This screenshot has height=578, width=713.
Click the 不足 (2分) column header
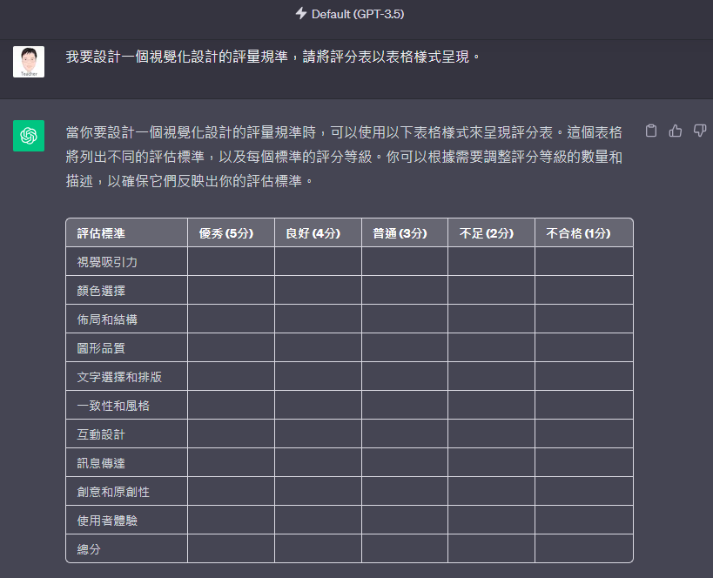487,233
